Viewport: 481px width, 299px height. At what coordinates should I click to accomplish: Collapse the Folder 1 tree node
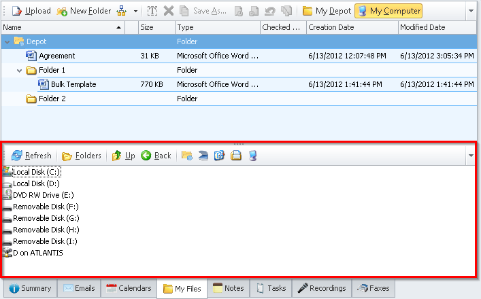pos(20,70)
